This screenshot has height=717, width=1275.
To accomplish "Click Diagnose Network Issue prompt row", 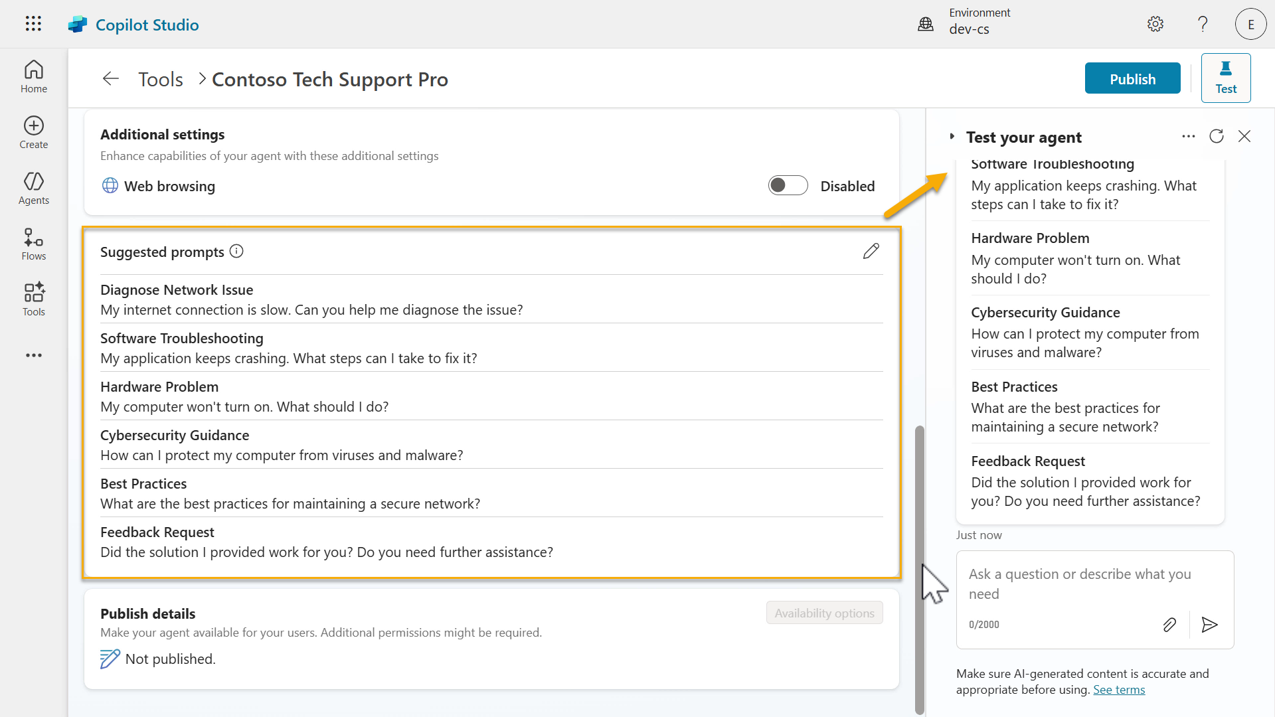I will tap(491, 299).
